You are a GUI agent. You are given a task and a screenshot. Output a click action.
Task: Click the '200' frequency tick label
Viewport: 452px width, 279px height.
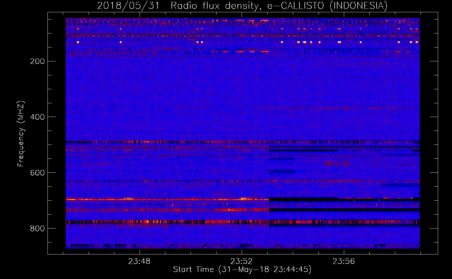pyautogui.click(x=37, y=61)
